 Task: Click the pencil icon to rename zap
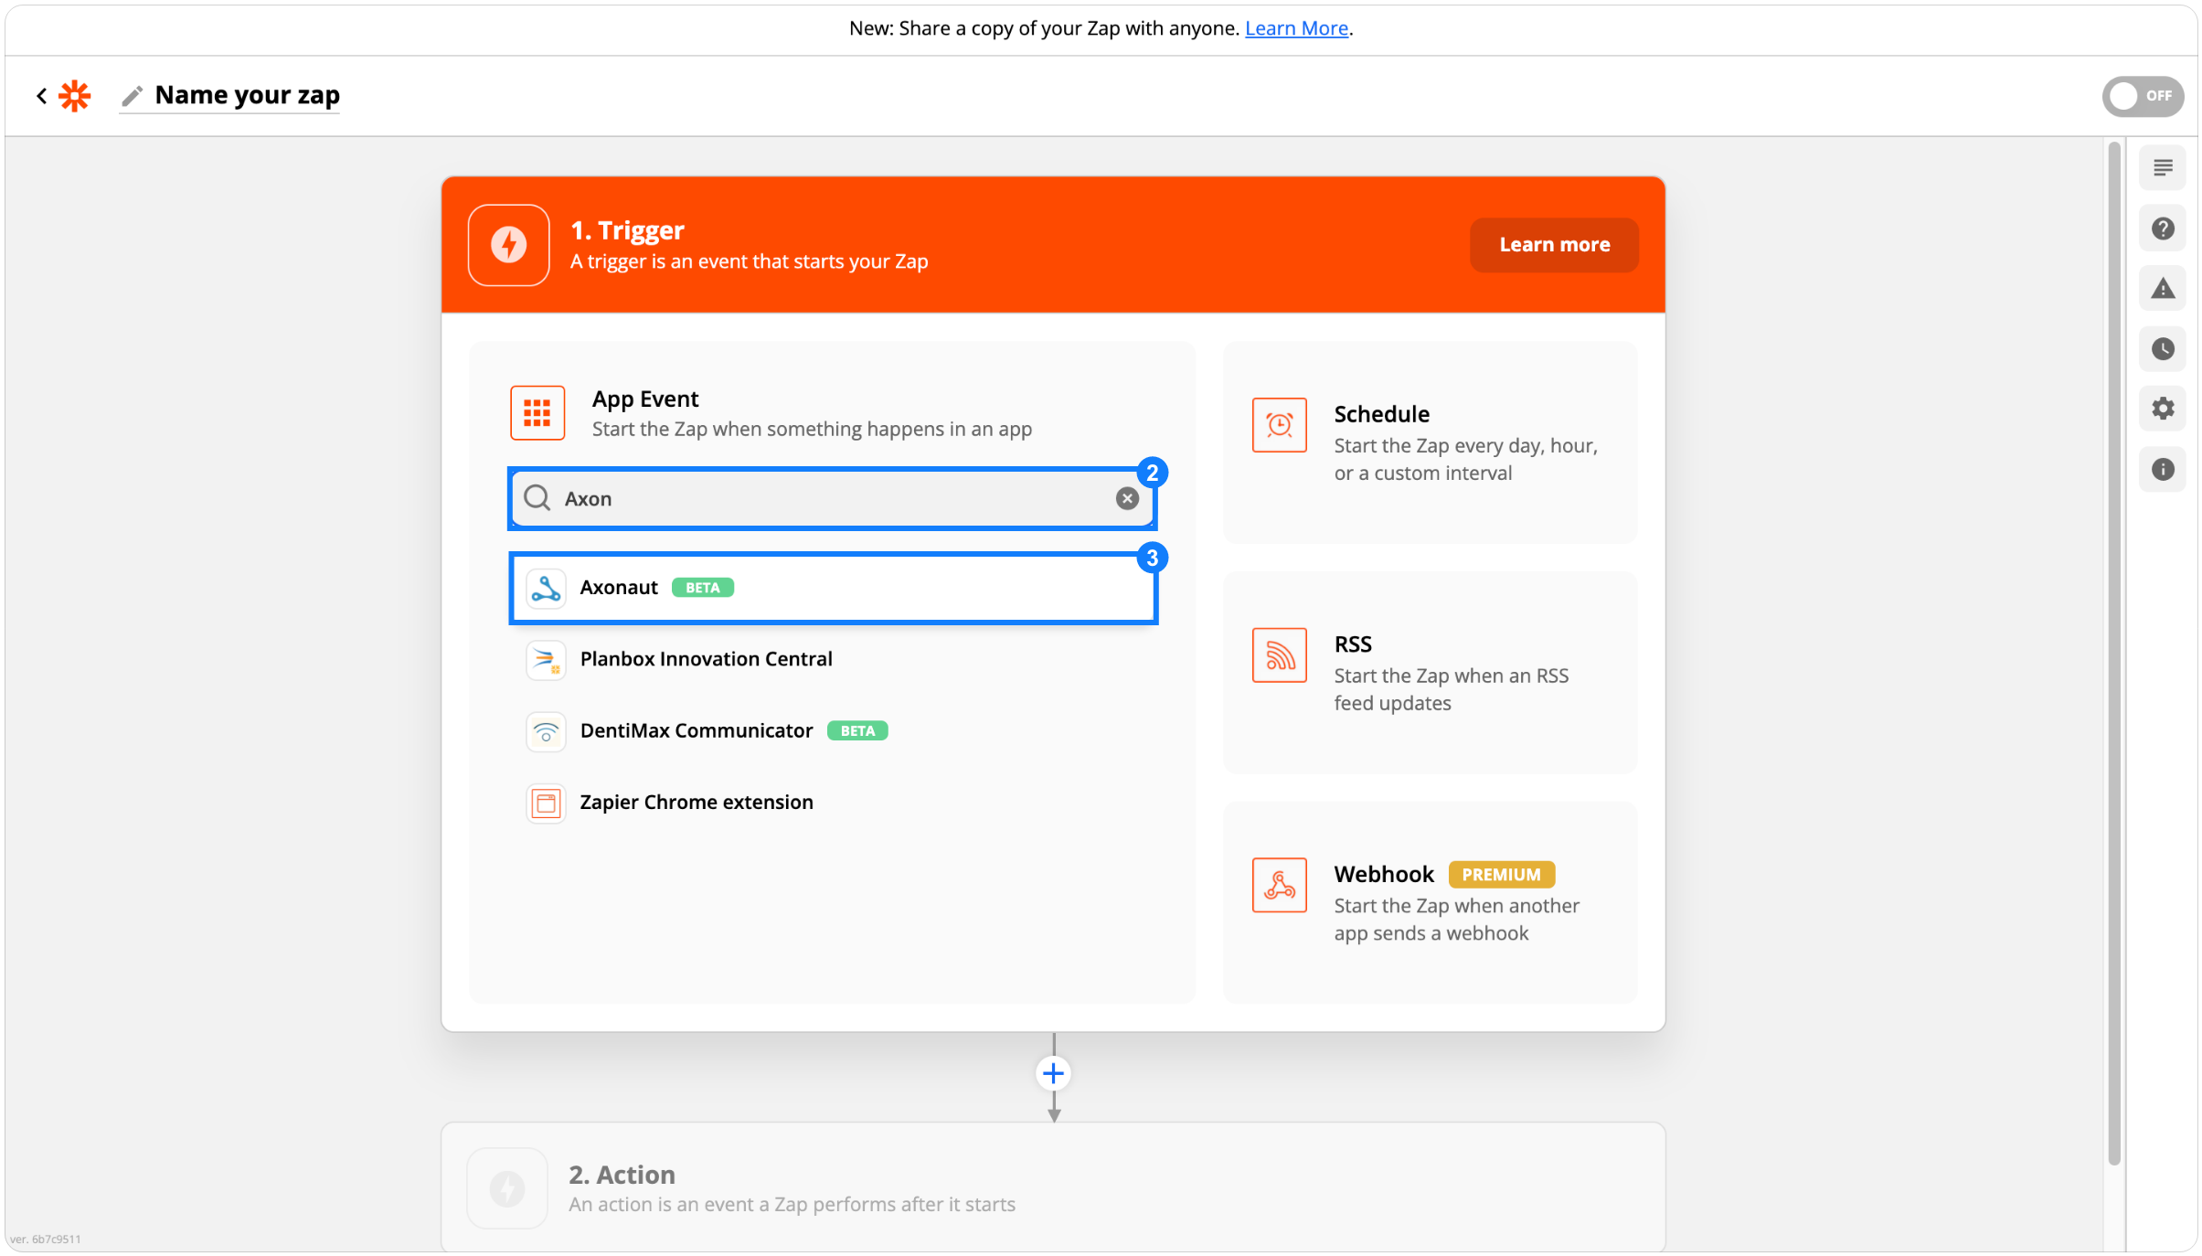133,95
